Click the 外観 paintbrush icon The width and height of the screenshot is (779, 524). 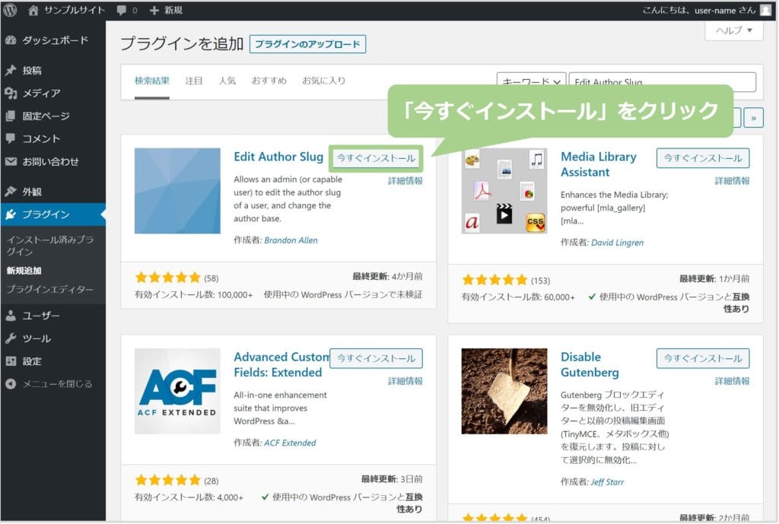(11, 191)
